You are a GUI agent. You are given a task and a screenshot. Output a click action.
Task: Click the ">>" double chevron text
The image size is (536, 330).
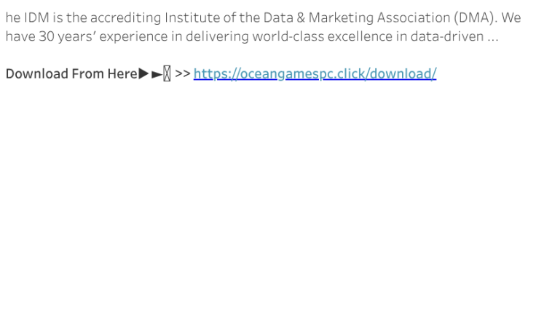point(182,73)
